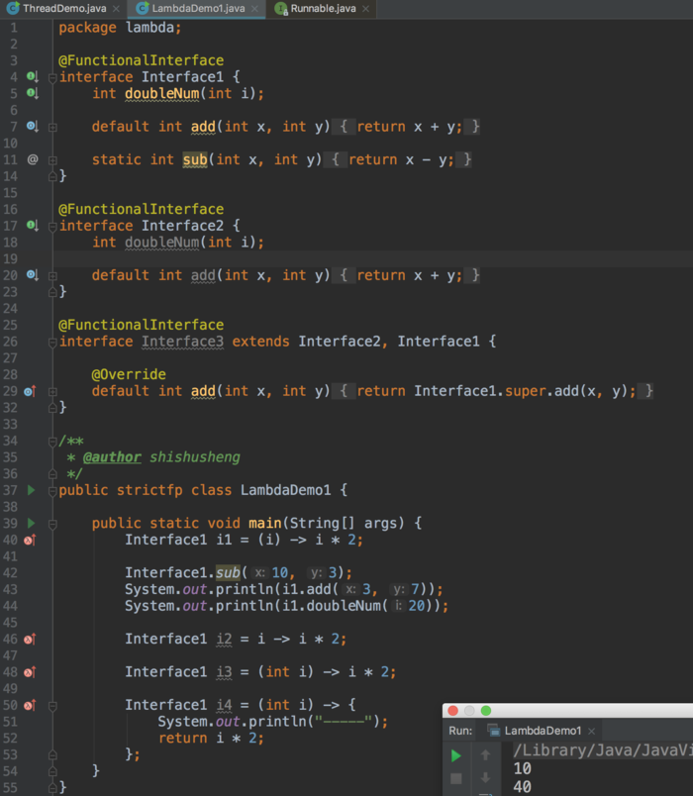Run main method from line 39 gutter arrow
Screen dimensions: 693x796
(31, 523)
